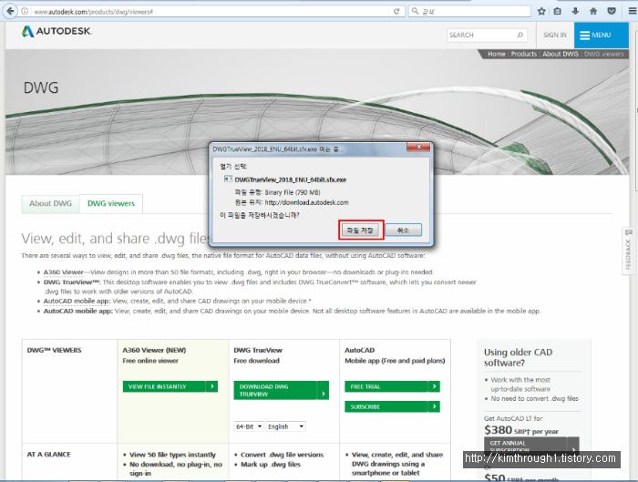Click the 'View 50 file types instantly' bullet

(172, 455)
